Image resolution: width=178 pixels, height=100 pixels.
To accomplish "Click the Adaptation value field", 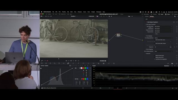I will tap(170, 47).
